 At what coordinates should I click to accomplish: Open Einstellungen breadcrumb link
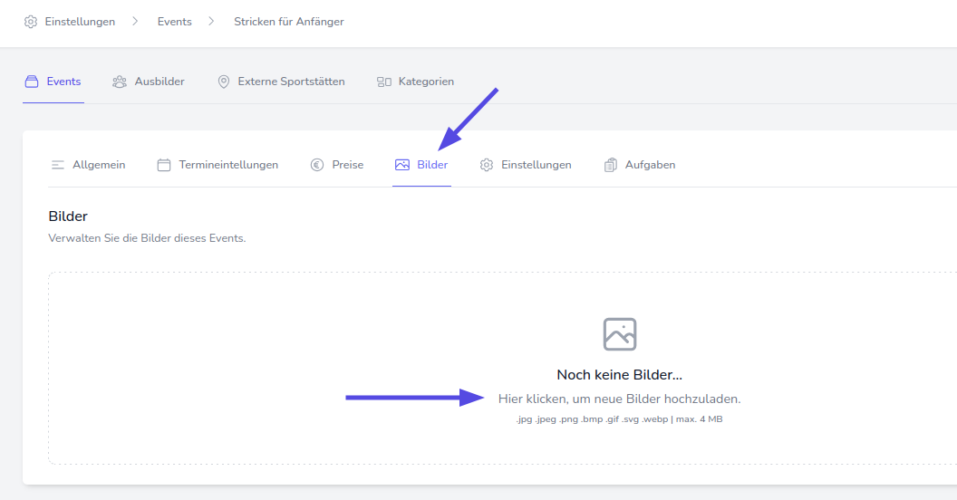[x=80, y=22]
